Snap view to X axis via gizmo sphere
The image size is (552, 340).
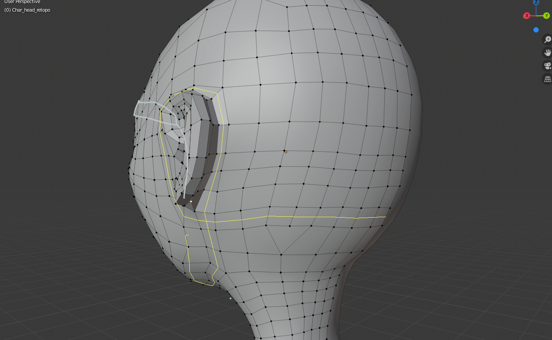(x=526, y=15)
